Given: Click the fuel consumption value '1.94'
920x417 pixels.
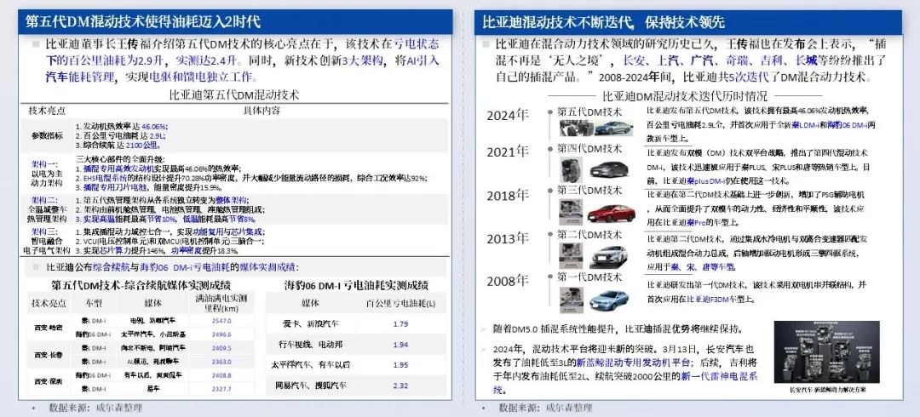Looking at the screenshot, I should point(400,345).
